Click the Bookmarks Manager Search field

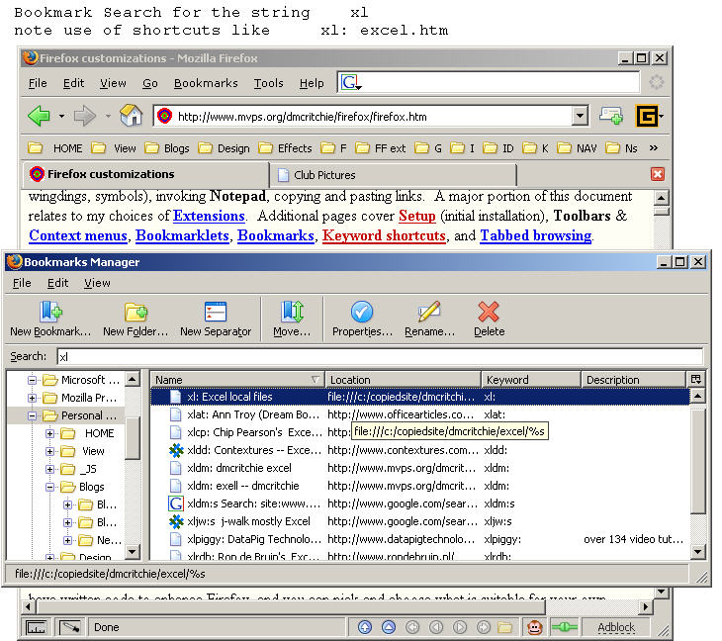point(381,356)
